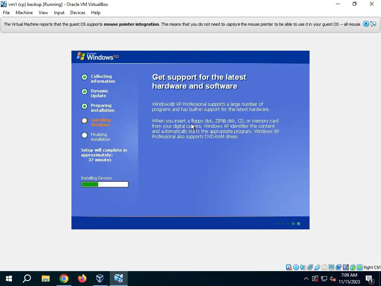Launch Firefox from the taskbar
Screen dimensions: 381x286
click(82, 279)
